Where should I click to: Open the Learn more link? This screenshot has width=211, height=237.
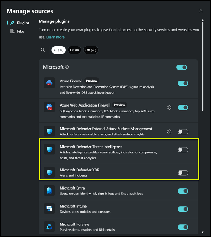click(x=55, y=37)
